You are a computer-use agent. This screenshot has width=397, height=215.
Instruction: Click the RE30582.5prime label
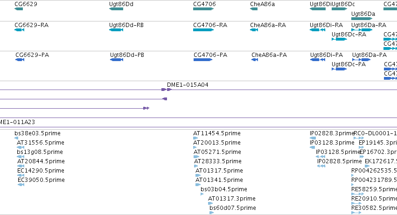(374, 208)
